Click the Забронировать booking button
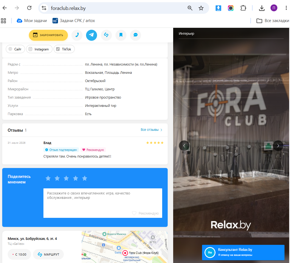The image size is (290, 263). [x=48, y=35]
